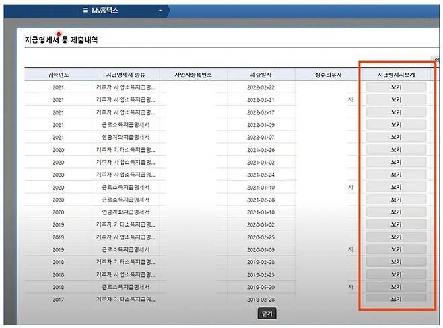View statement submitted on 2022-02-17

396,112
